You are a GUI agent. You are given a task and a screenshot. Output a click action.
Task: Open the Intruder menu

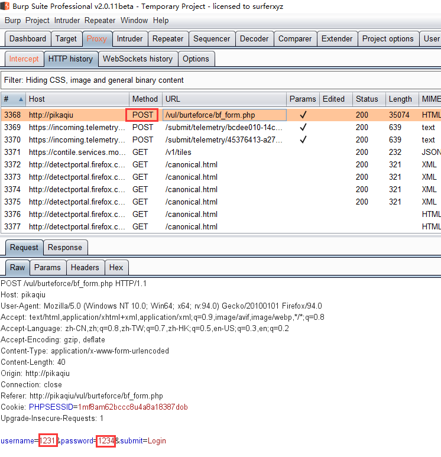67,21
